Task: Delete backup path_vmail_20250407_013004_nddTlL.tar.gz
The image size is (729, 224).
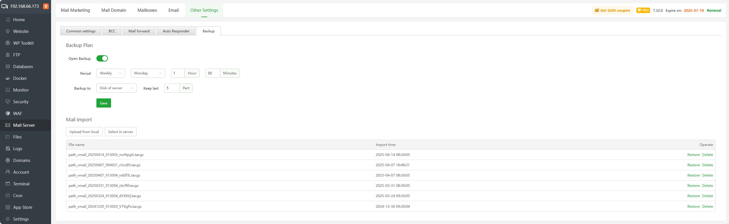Action: [x=707, y=175]
